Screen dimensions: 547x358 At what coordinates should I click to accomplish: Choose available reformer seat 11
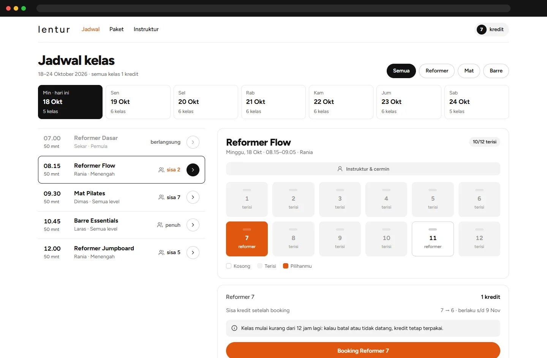pyautogui.click(x=433, y=239)
